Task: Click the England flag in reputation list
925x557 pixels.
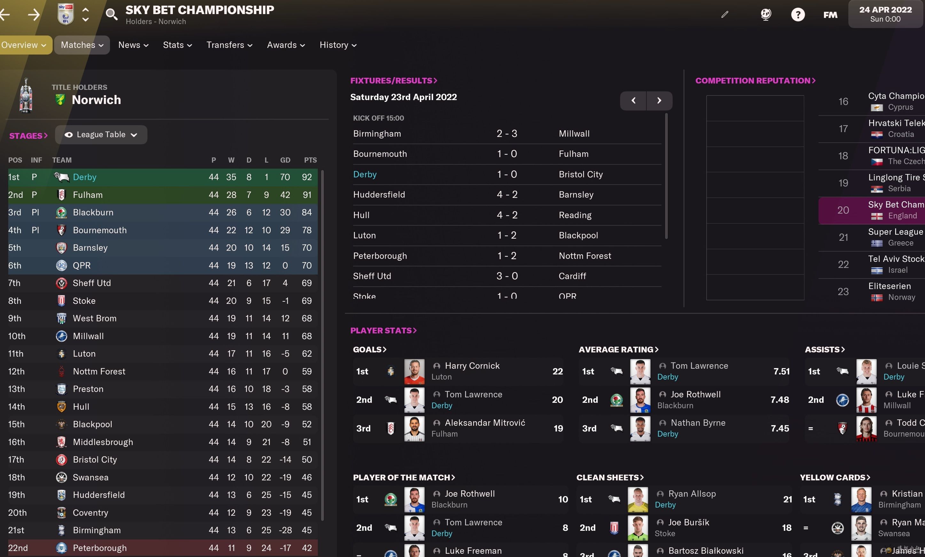Action: coord(877,216)
